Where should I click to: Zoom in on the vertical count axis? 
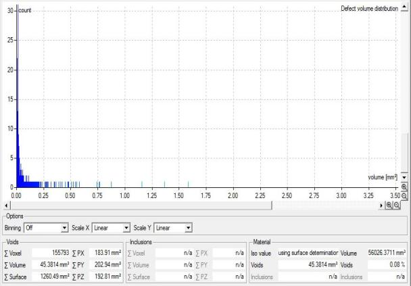(x=404, y=187)
